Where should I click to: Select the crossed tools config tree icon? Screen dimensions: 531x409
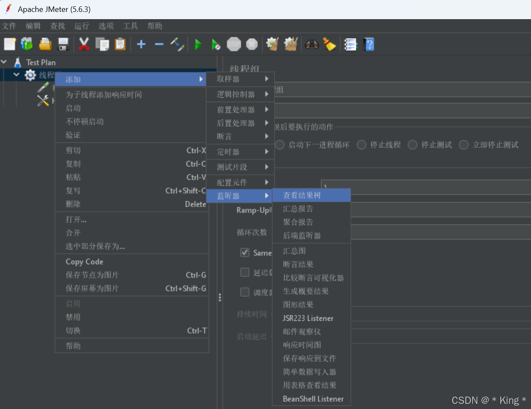43,101
